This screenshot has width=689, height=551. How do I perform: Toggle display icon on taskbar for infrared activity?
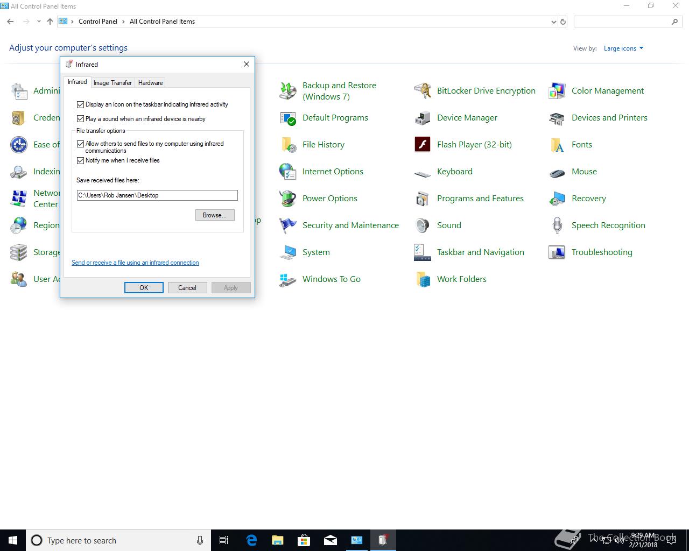pos(80,104)
